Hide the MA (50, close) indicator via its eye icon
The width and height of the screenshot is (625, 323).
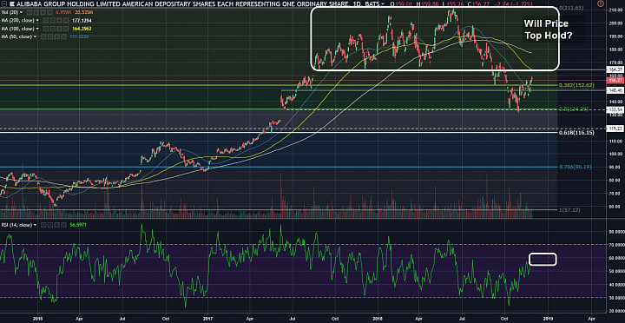(43, 36)
